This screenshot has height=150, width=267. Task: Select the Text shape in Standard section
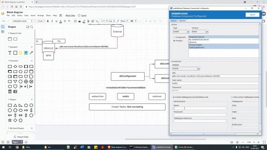click(x=10, y=53)
